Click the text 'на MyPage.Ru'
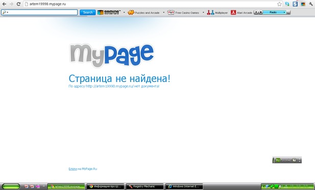The width and height of the screenshot is (315, 190). click(x=87, y=169)
